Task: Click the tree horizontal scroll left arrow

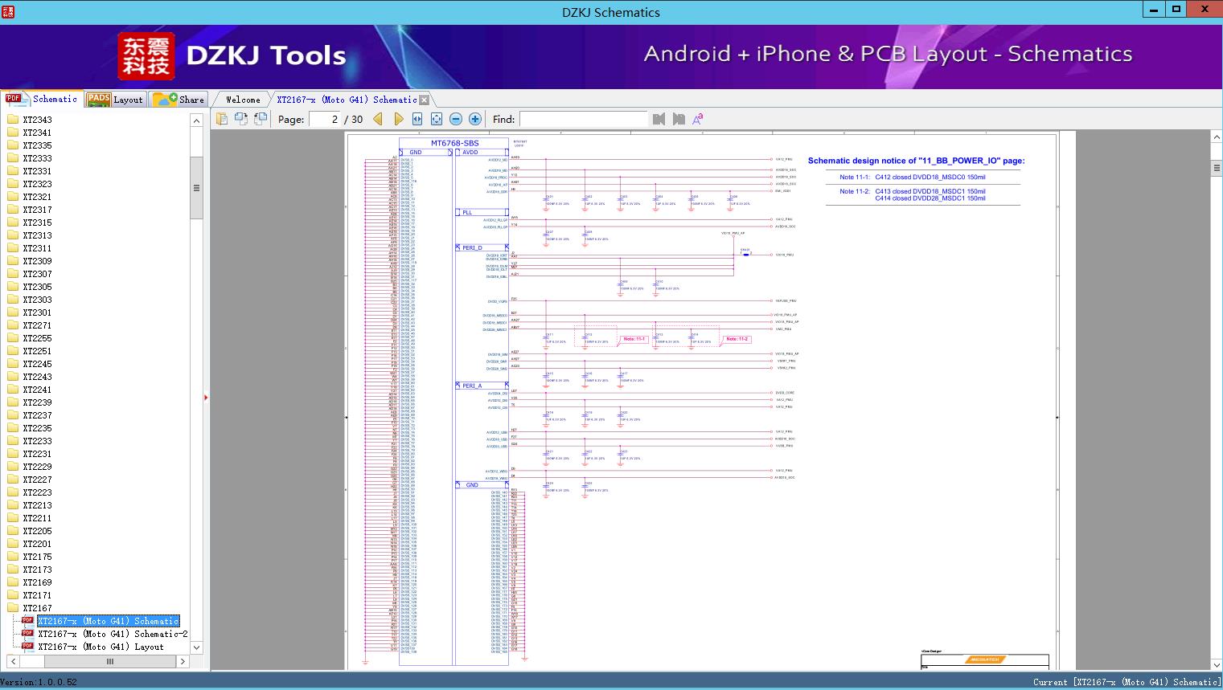Action: 13,662
